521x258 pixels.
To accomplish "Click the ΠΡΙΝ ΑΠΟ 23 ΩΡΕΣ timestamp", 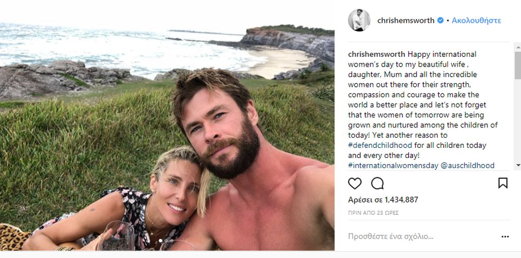I will click(373, 213).
